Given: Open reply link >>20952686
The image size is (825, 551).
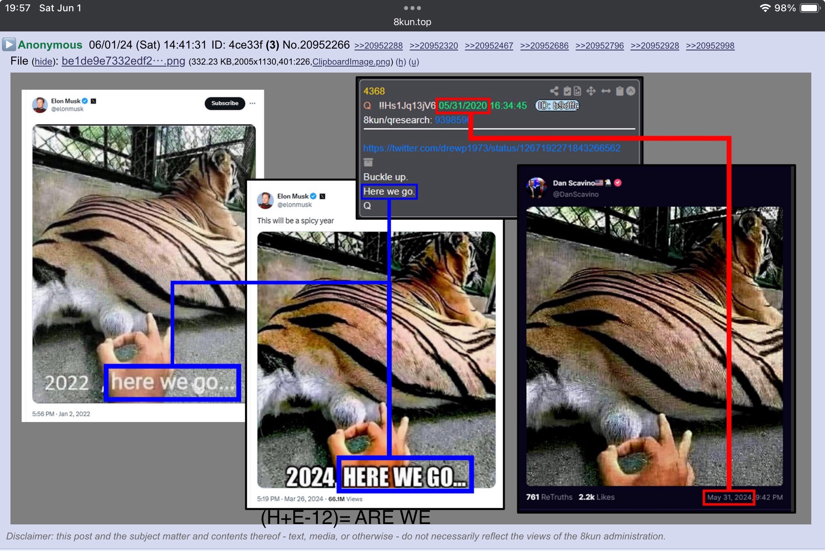Looking at the screenshot, I should click(544, 46).
